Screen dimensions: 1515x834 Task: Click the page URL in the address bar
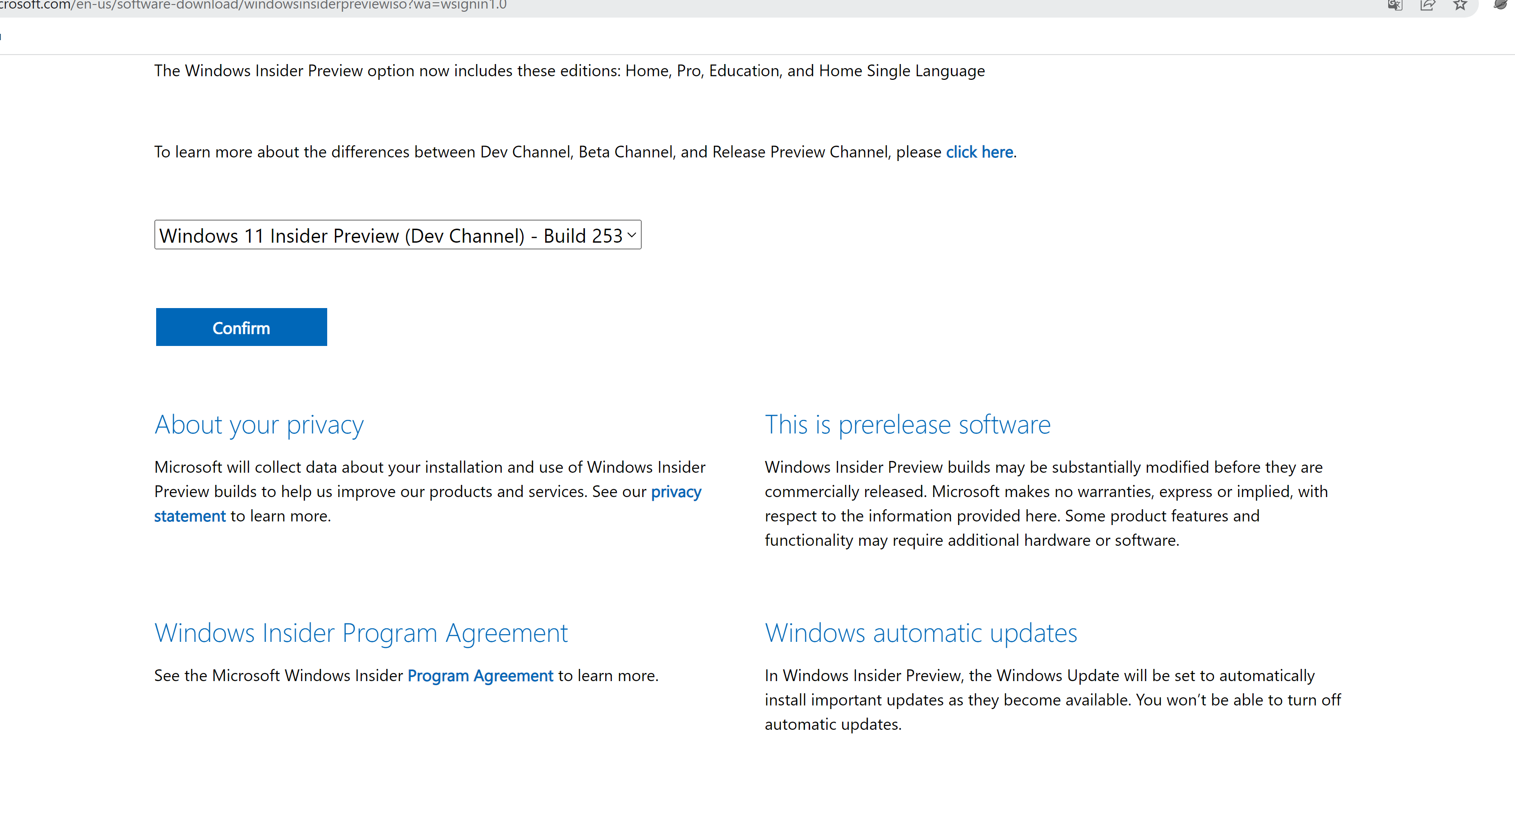coord(253,5)
